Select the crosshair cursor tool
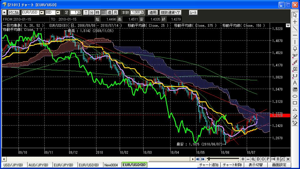 coord(295,22)
